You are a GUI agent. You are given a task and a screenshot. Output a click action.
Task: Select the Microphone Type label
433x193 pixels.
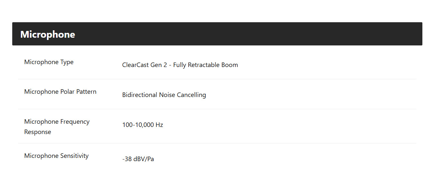tap(49, 62)
